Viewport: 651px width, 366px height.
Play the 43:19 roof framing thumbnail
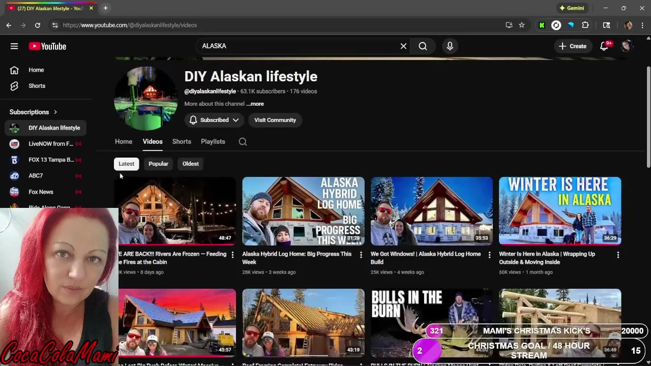pos(303,323)
